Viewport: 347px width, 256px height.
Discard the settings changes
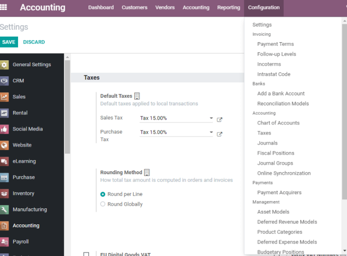pyautogui.click(x=34, y=42)
